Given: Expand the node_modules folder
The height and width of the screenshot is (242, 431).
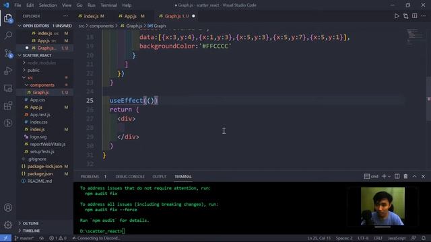Looking at the screenshot, I should (42, 63).
